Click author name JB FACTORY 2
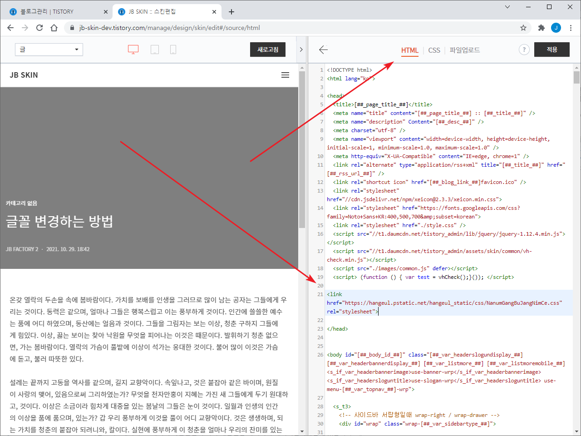This screenshot has height=436, width=581. point(22,249)
